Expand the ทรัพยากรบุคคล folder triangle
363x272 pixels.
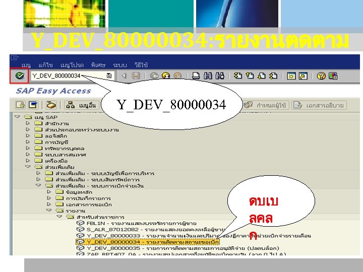(28, 148)
